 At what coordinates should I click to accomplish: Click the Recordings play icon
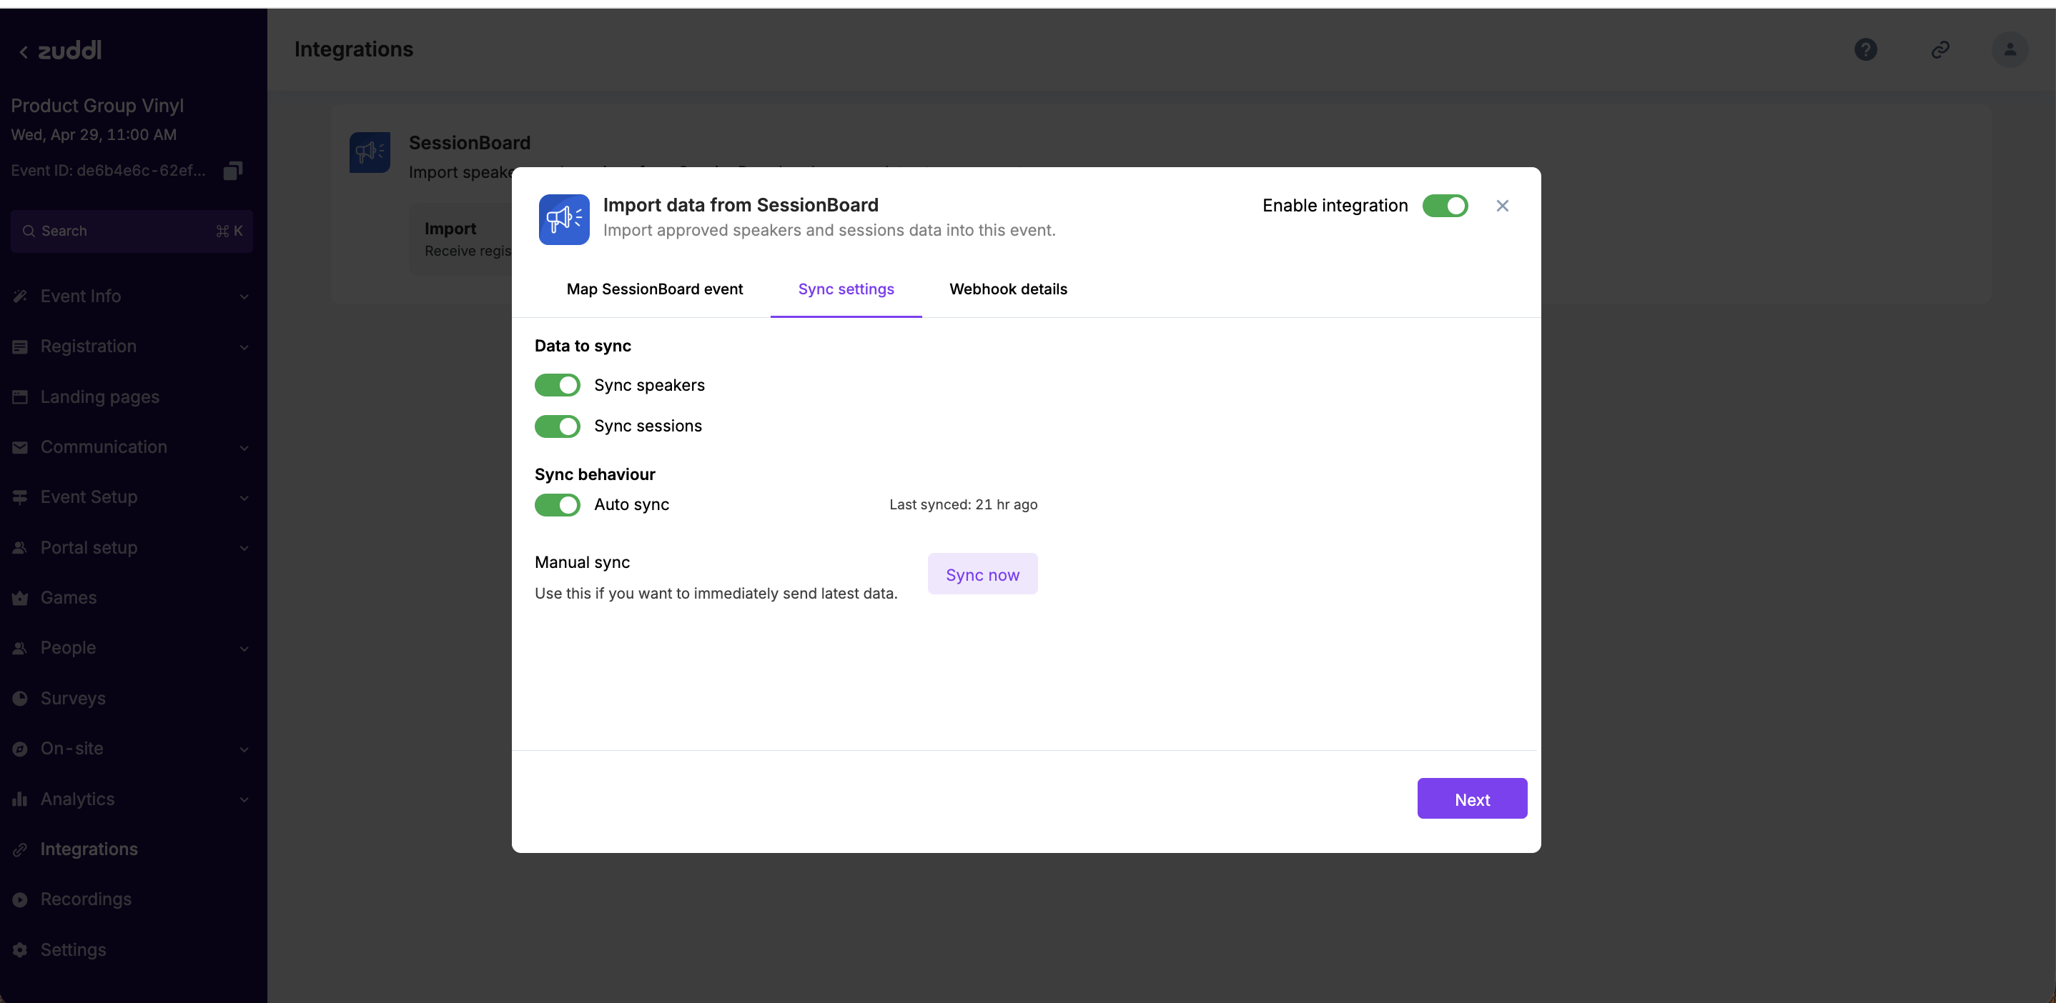(20, 899)
